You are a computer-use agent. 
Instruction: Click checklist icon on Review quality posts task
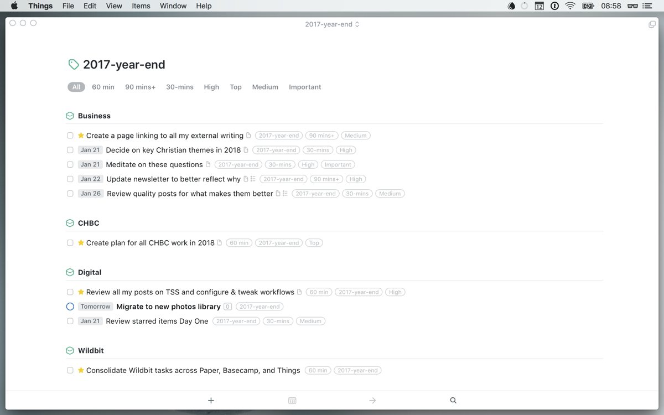click(x=285, y=194)
